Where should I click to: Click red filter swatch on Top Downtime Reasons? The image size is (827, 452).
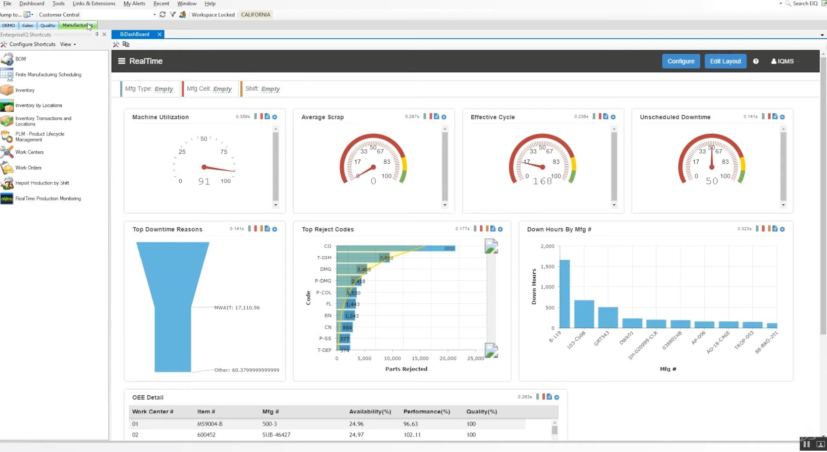[x=255, y=229]
